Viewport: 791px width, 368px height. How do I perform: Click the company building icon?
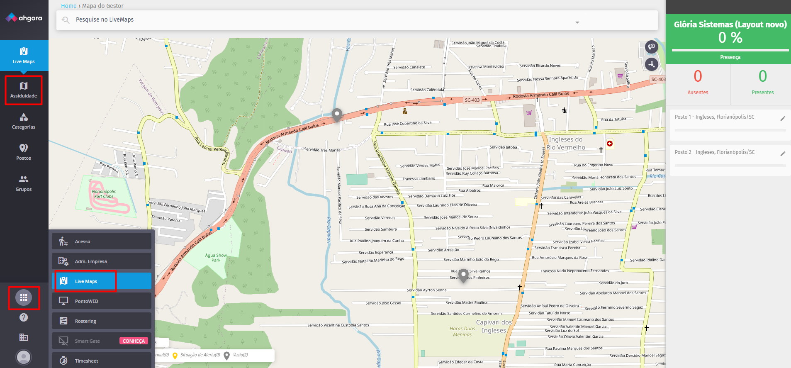click(24, 337)
